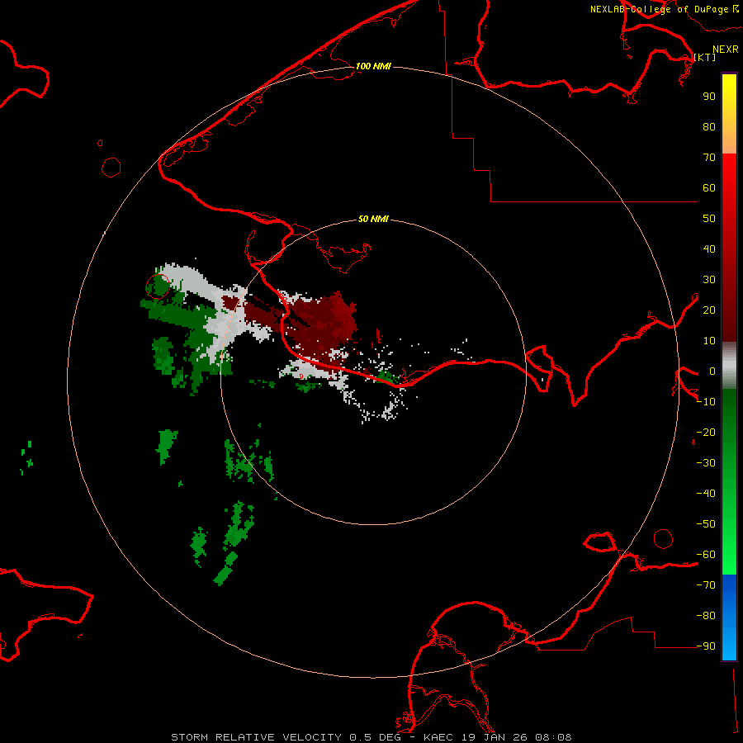Click the positive 30 scale value
Image resolution: width=743 pixels, height=743 pixels.
pyautogui.click(x=709, y=280)
